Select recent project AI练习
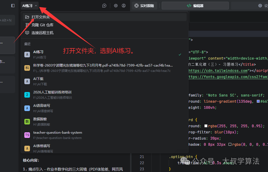The image size is (268, 172). tap(104, 55)
